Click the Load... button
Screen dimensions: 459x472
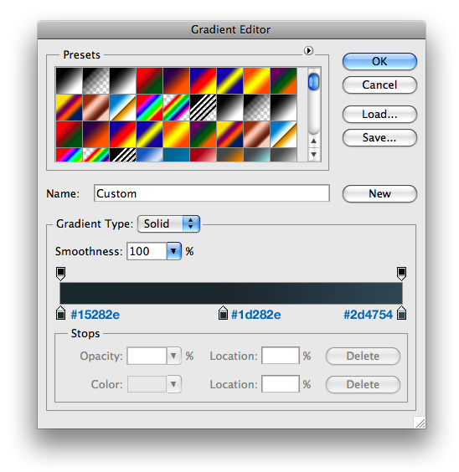[x=379, y=114]
